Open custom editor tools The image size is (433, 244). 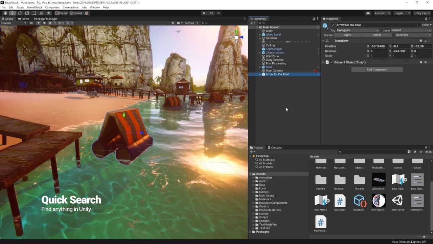coord(49,13)
